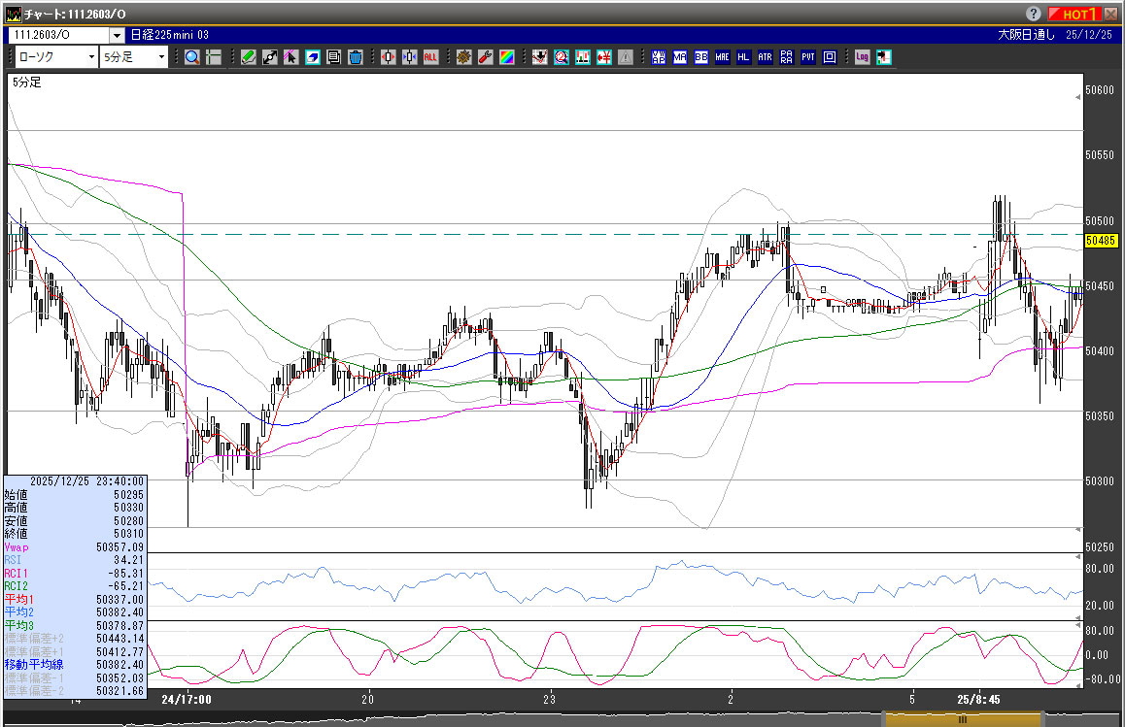This screenshot has width=1125, height=727.
Task: Click the diagonal line resize tool
Action: [x=270, y=57]
